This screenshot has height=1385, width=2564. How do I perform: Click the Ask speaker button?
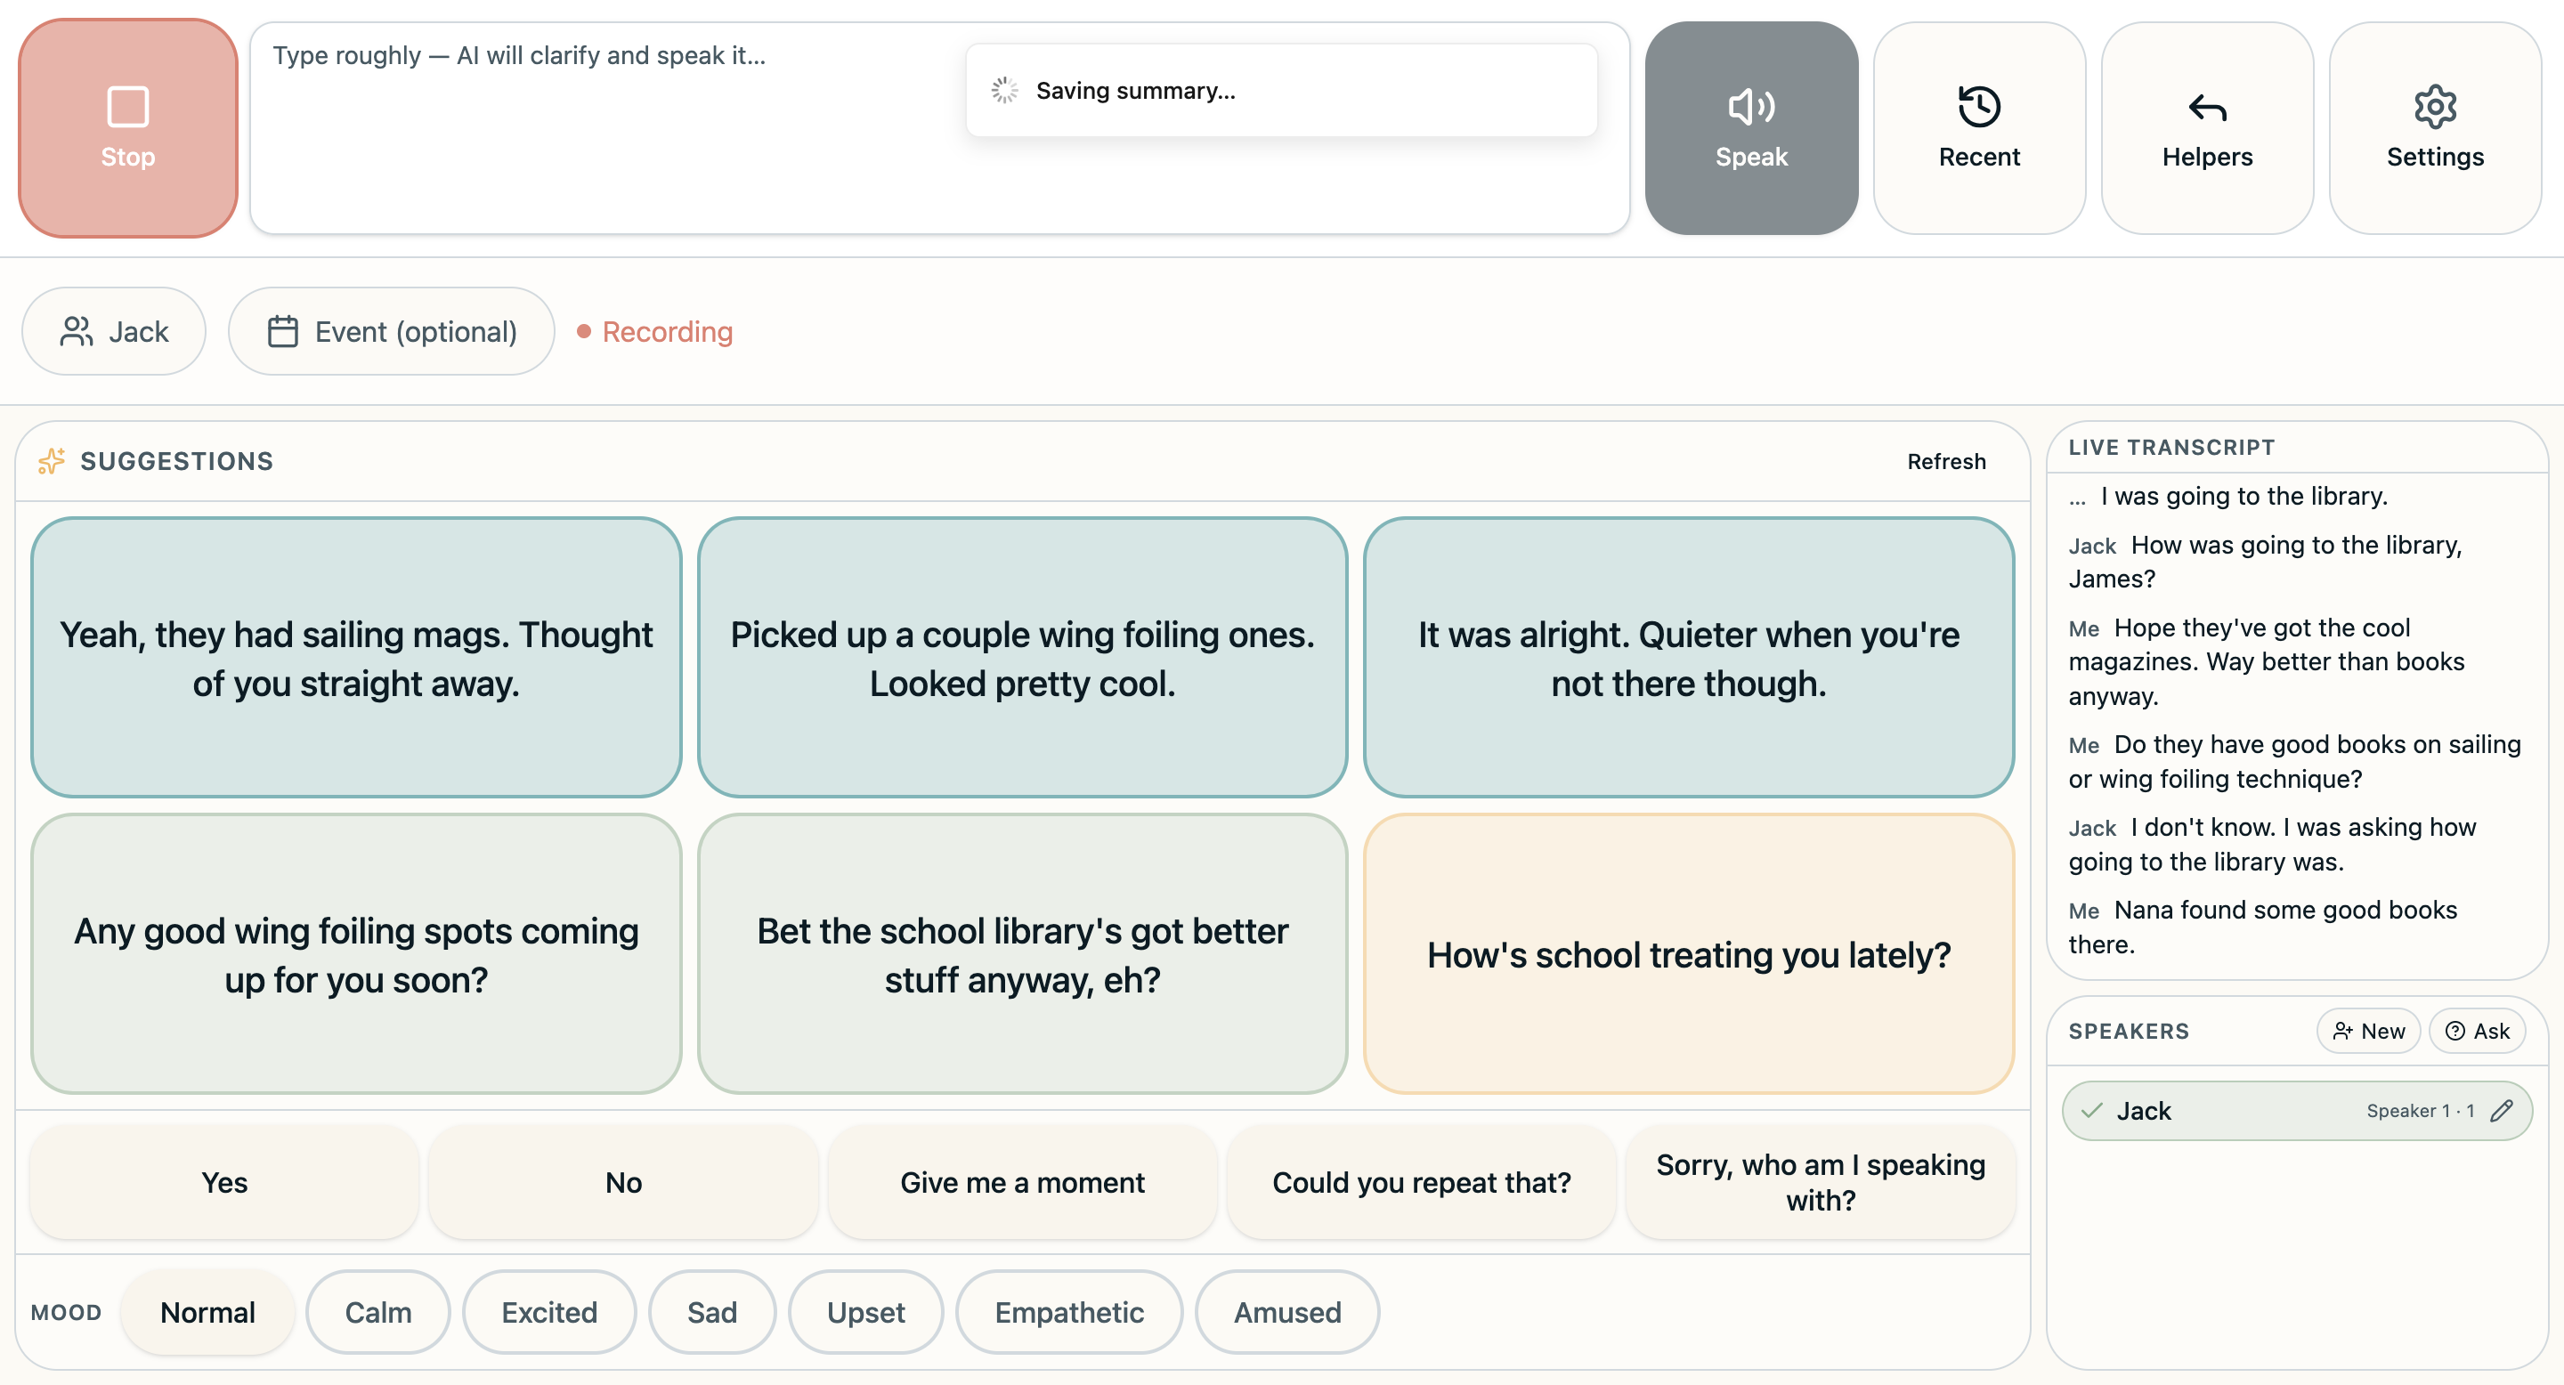click(x=2478, y=1031)
